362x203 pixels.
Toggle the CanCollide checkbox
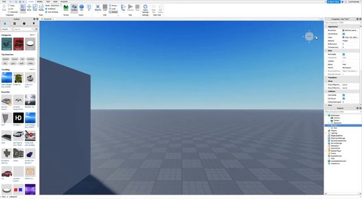343,95
